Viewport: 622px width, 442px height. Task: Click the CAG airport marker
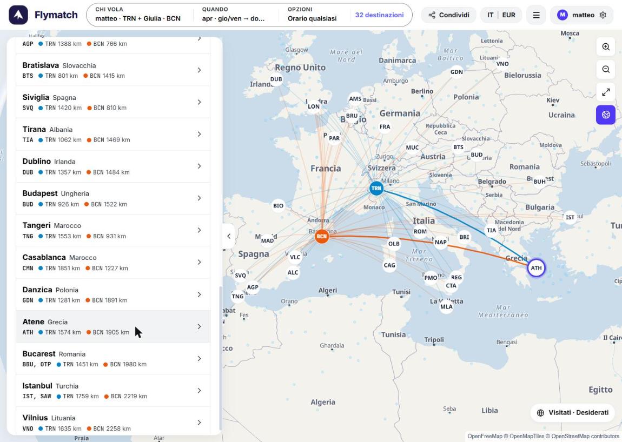[389, 265]
